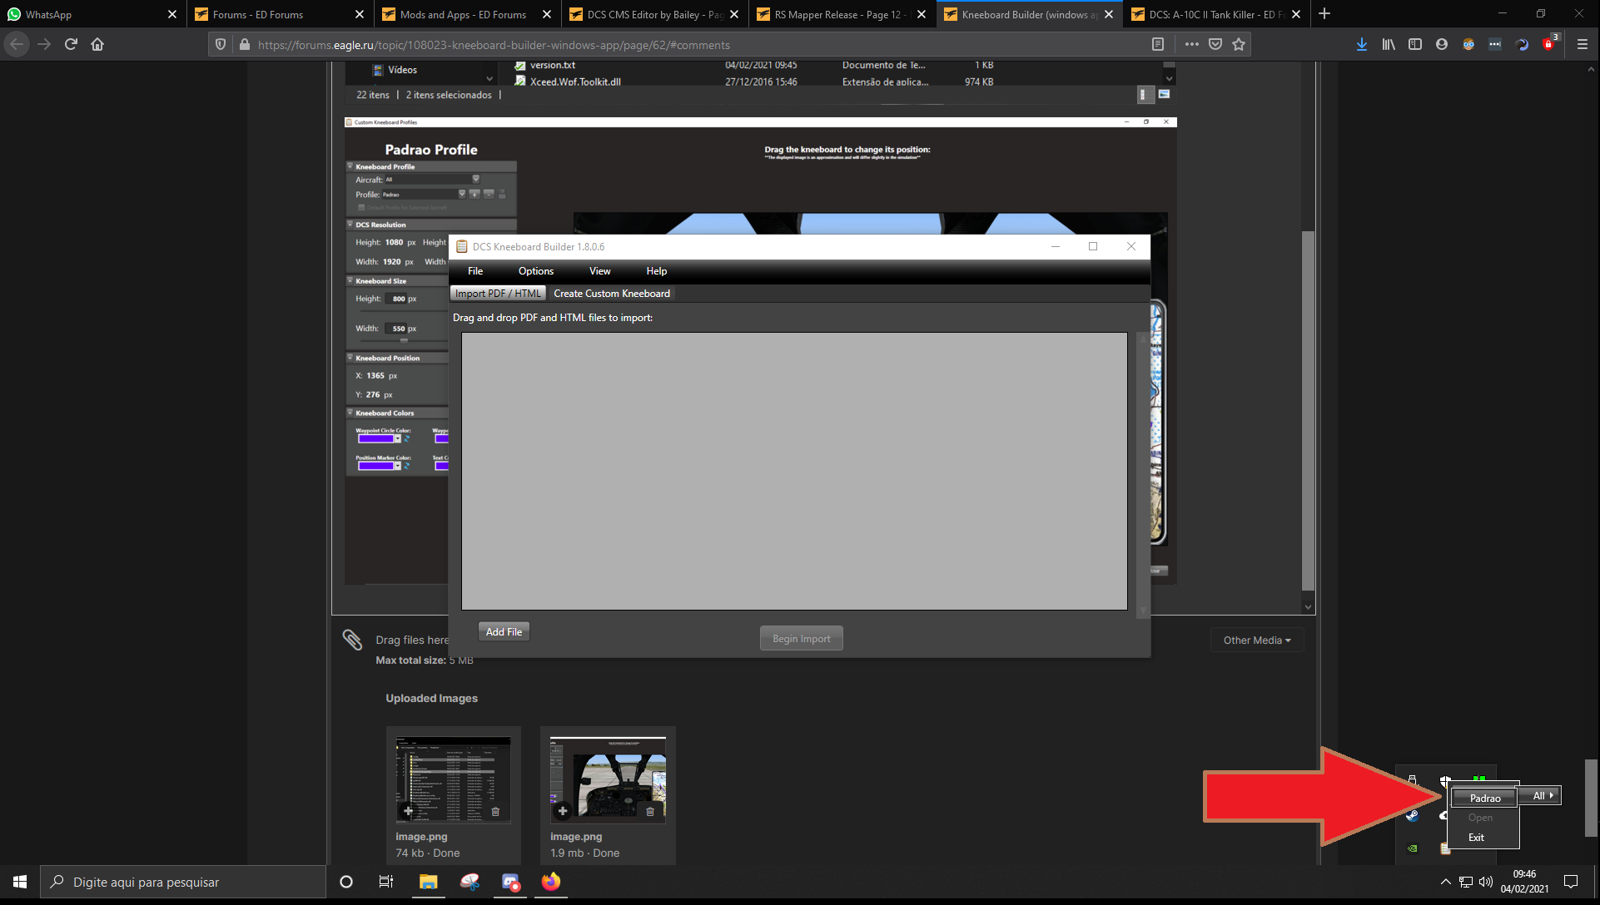Open tracking protection shield icon
This screenshot has height=905, width=1600.
click(x=221, y=45)
